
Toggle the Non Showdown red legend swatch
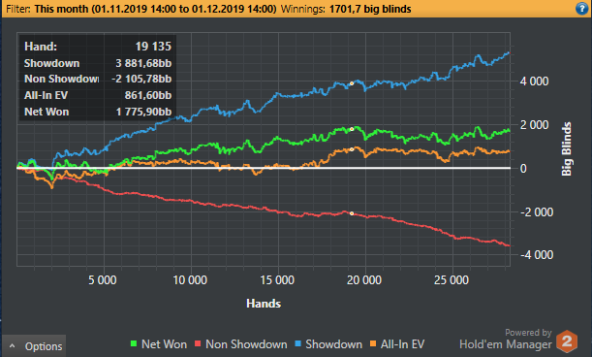(198, 343)
